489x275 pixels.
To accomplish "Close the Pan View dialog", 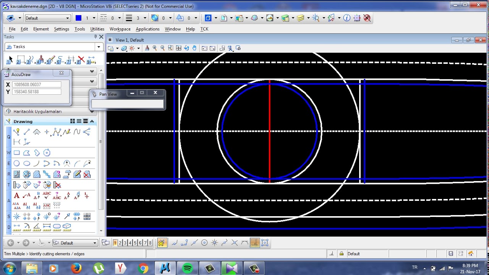I will point(155,93).
